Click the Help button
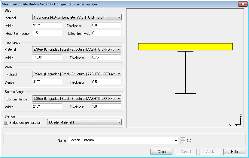249x158 pixels. pyautogui.click(x=234, y=152)
